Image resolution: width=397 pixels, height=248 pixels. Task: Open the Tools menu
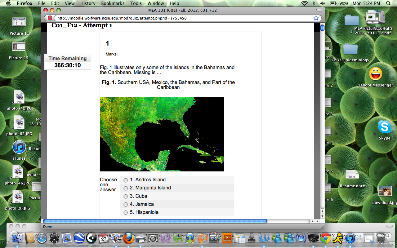[136, 3]
